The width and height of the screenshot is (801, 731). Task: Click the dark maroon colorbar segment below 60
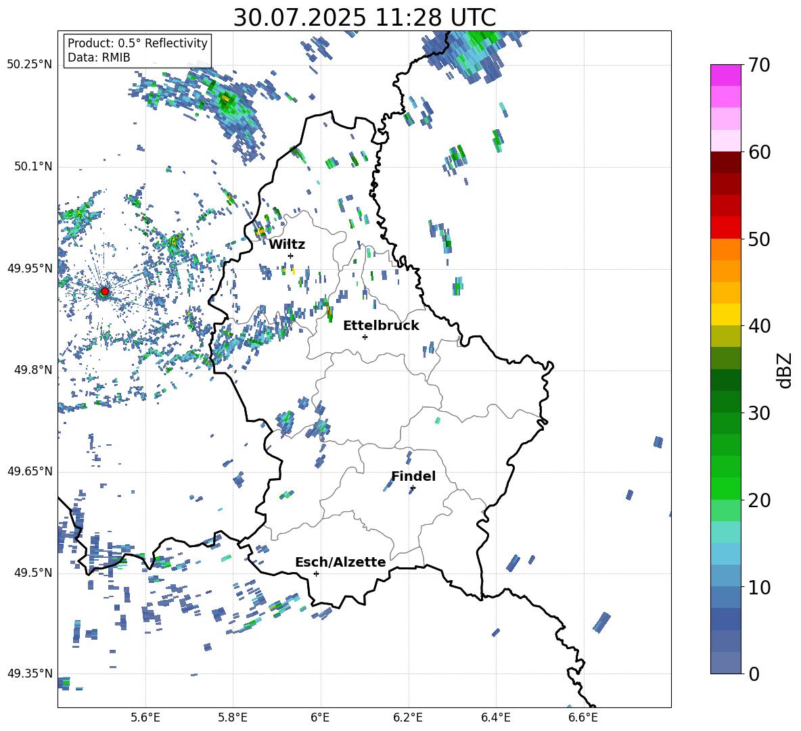tap(725, 162)
